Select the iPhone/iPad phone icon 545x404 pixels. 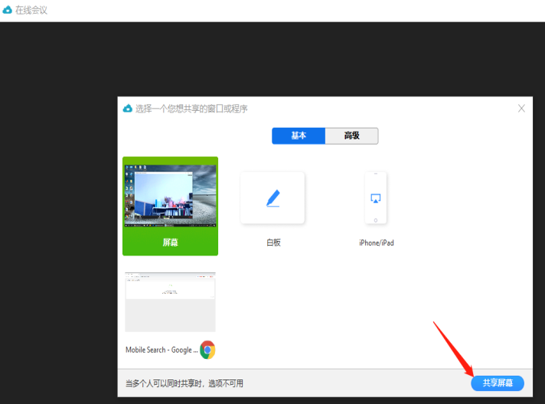click(376, 197)
